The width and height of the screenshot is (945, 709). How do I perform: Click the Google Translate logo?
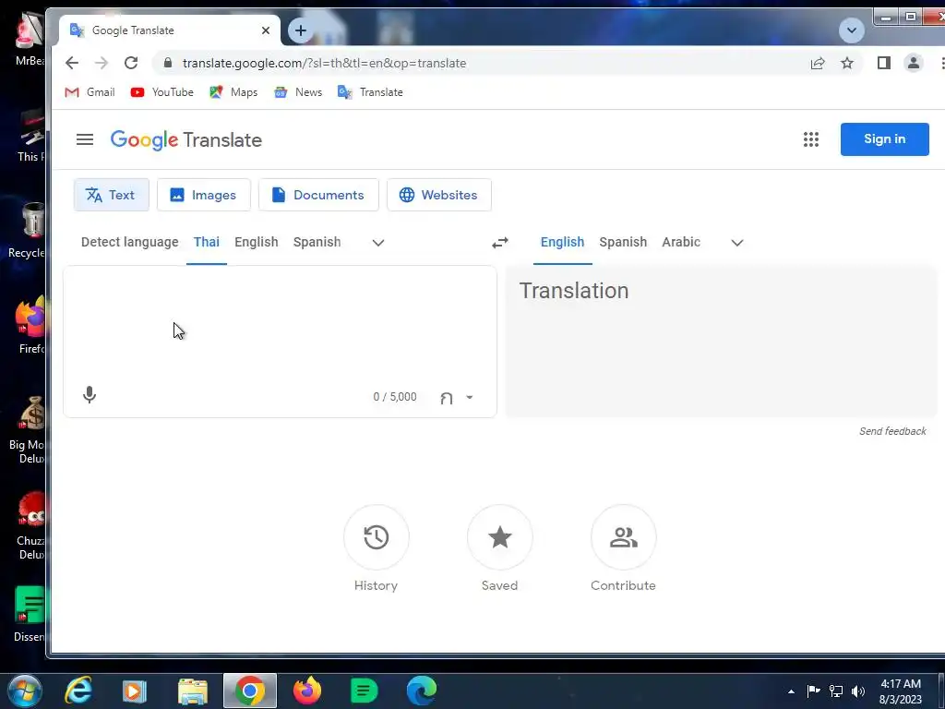click(186, 140)
